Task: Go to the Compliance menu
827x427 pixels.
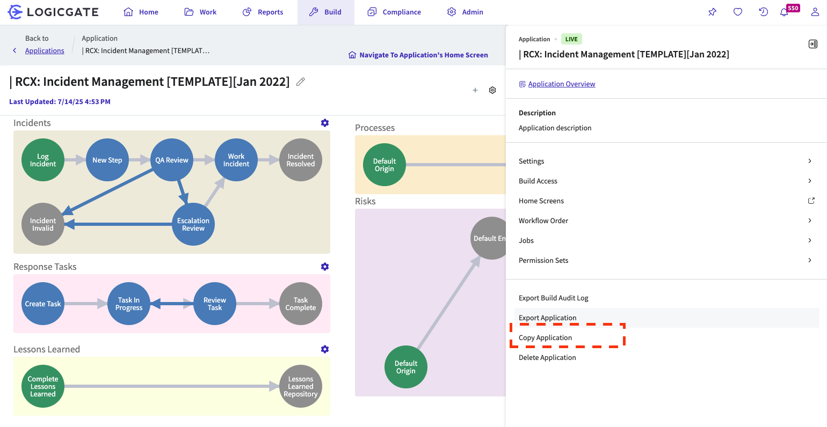Action: pyautogui.click(x=394, y=12)
